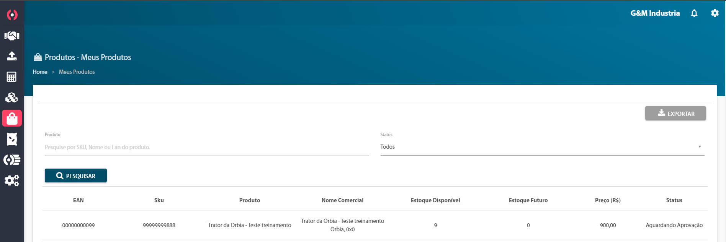Viewport: 726px width, 242px height.
Task: Click available stock value 9
Action: point(435,225)
